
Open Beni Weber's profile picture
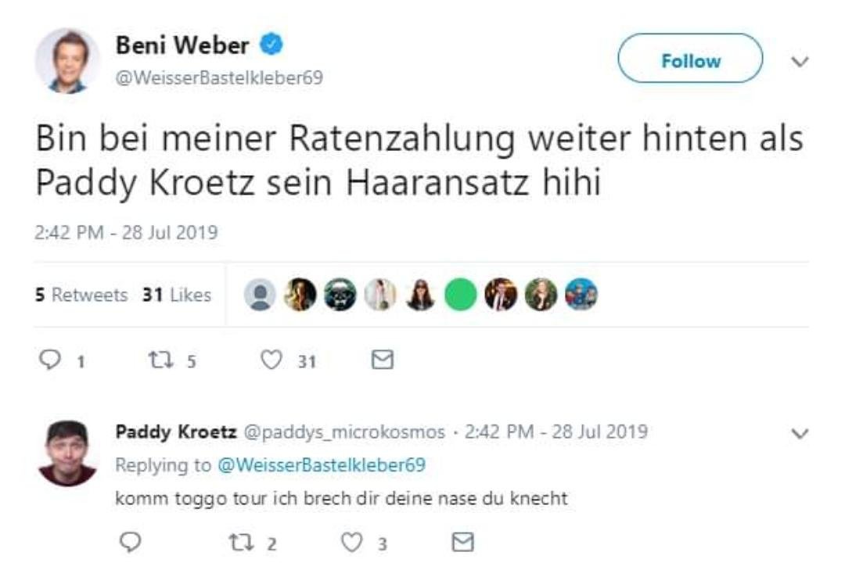[x=67, y=61]
